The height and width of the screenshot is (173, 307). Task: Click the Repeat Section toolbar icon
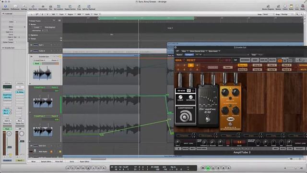tap(70, 7)
